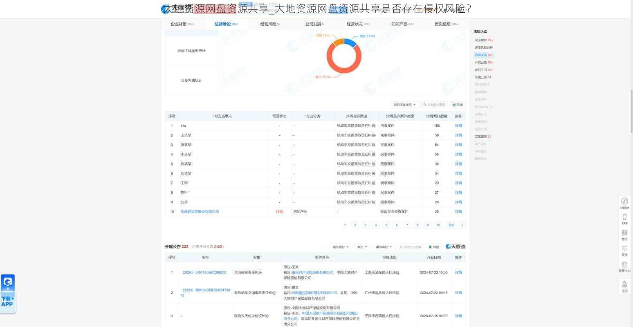Click the 房地产业 industry cell

click(300, 212)
